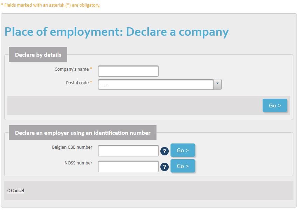Open the help icon beside Belgian CBE number

tap(164, 151)
